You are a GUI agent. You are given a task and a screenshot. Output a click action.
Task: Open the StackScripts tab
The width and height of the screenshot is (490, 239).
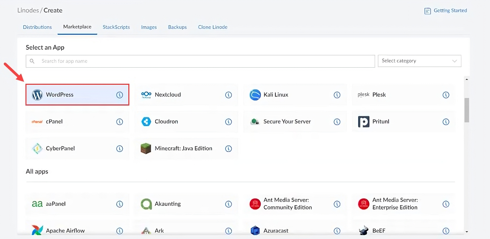(x=116, y=27)
